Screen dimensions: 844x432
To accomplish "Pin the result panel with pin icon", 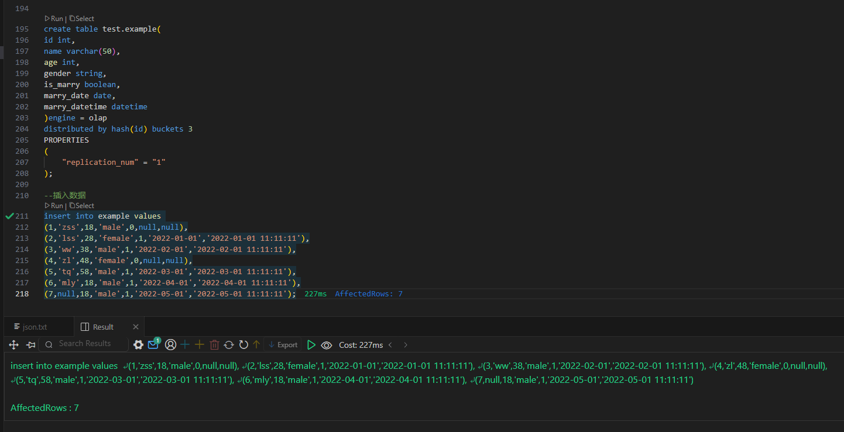I will 31,345.
